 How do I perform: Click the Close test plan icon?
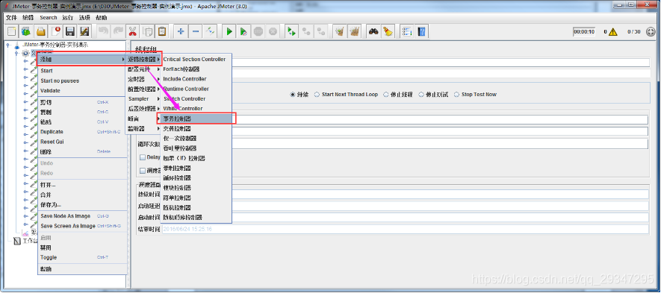[55, 31]
